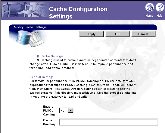
Task: Click the arrow beside the No value
Action: tap(71, 111)
